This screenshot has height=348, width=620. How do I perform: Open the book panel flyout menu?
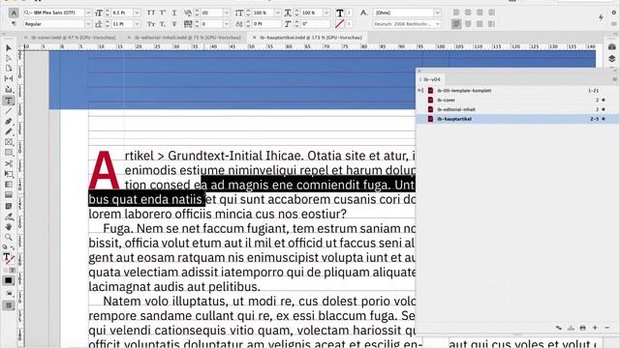coord(614,79)
